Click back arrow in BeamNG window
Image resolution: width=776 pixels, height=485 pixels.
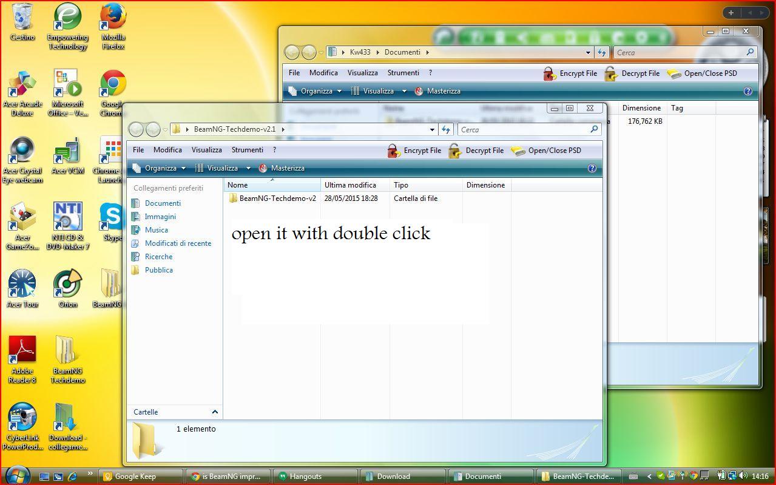(x=137, y=129)
